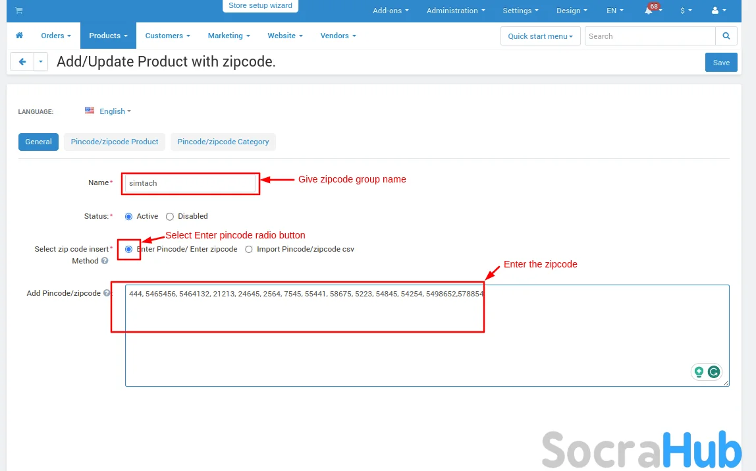Click the search magnifier button
756x471 pixels.
pyautogui.click(x=726, y=36)
